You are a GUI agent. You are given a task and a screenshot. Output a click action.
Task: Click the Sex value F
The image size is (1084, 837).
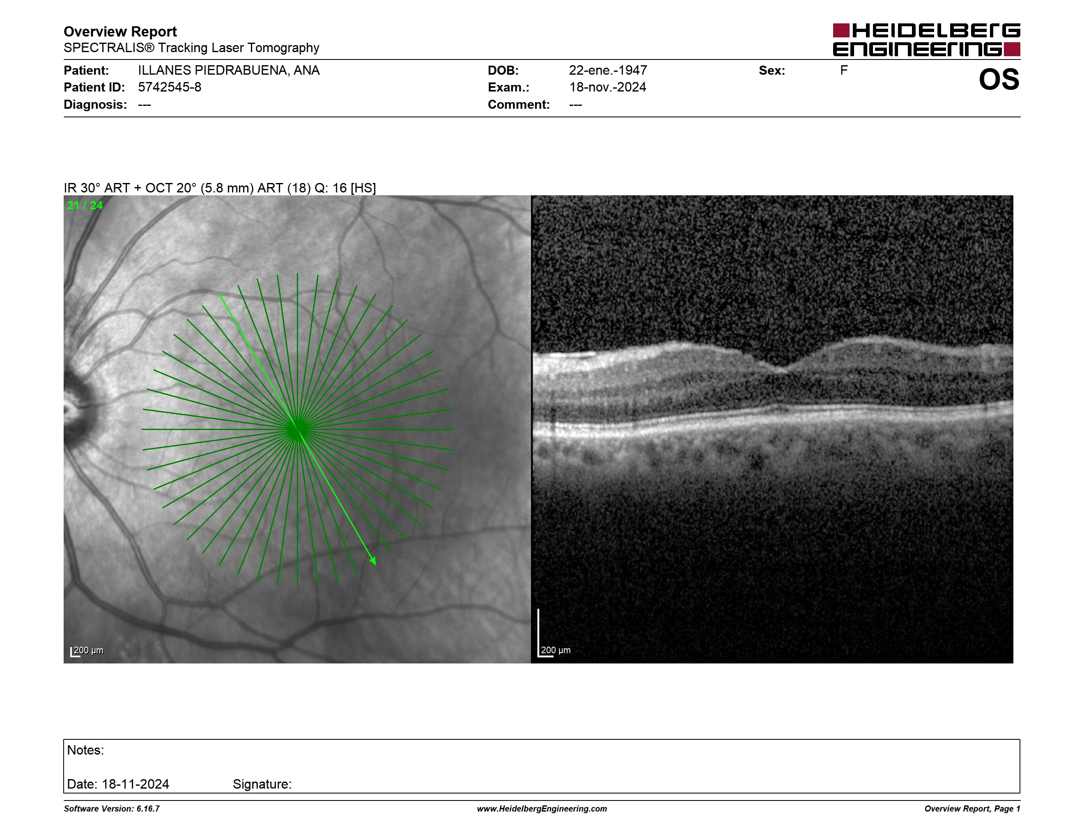pyautogui.click(x=844, y=71)
